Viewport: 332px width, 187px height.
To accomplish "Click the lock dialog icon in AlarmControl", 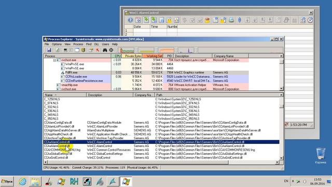I will [x=223, y=20].
